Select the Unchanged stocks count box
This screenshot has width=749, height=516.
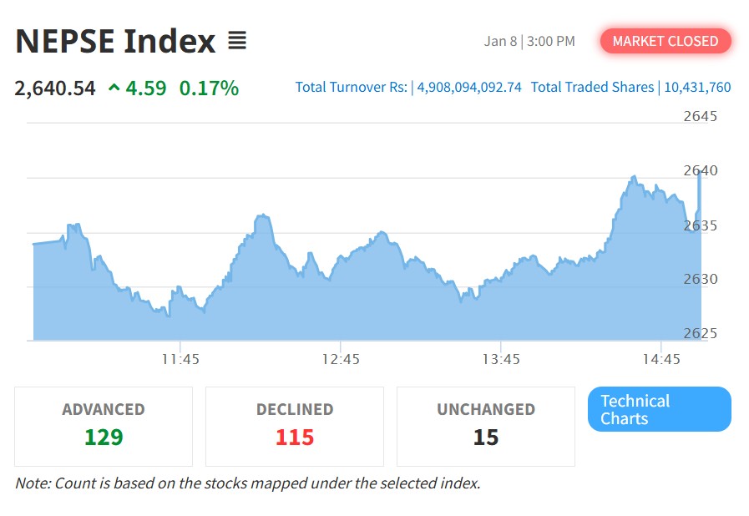click(x=485, y=426)
